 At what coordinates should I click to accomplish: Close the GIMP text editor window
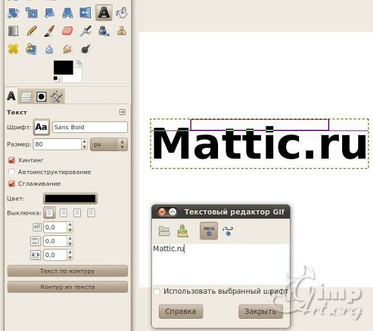click(162, 211)
